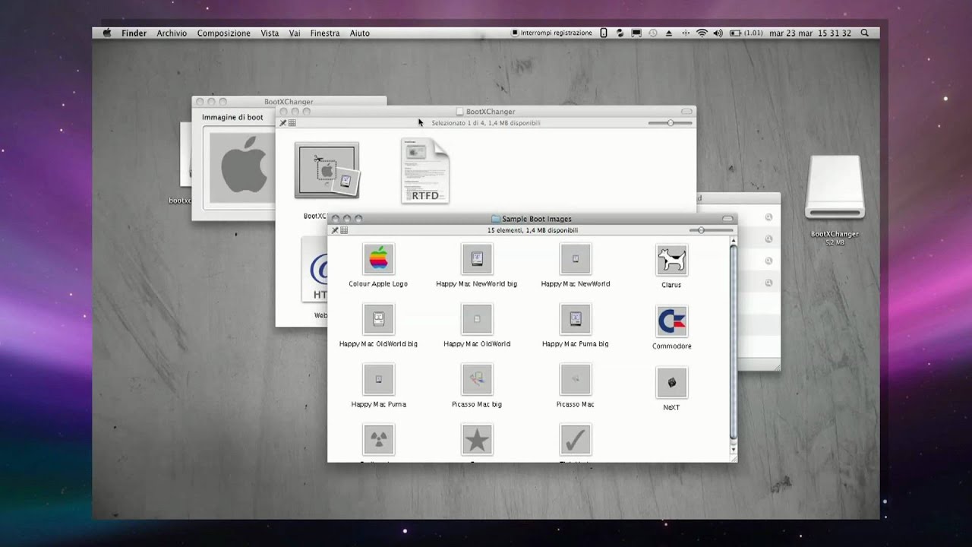Select the Happy Mac OldWorld file
This screenshot has width=972, height=547.
click(x=477, y=319)
